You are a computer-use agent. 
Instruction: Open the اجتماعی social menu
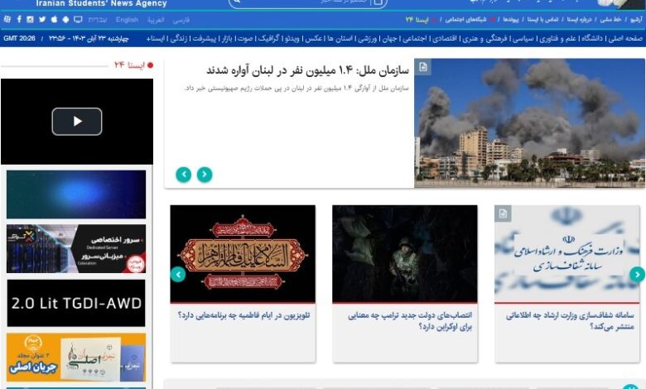click(414, 38)
